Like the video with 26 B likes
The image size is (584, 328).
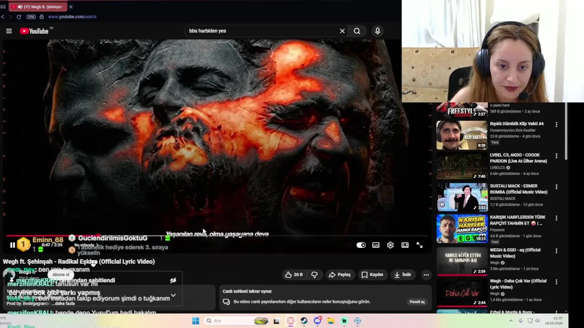coord(294,275)
